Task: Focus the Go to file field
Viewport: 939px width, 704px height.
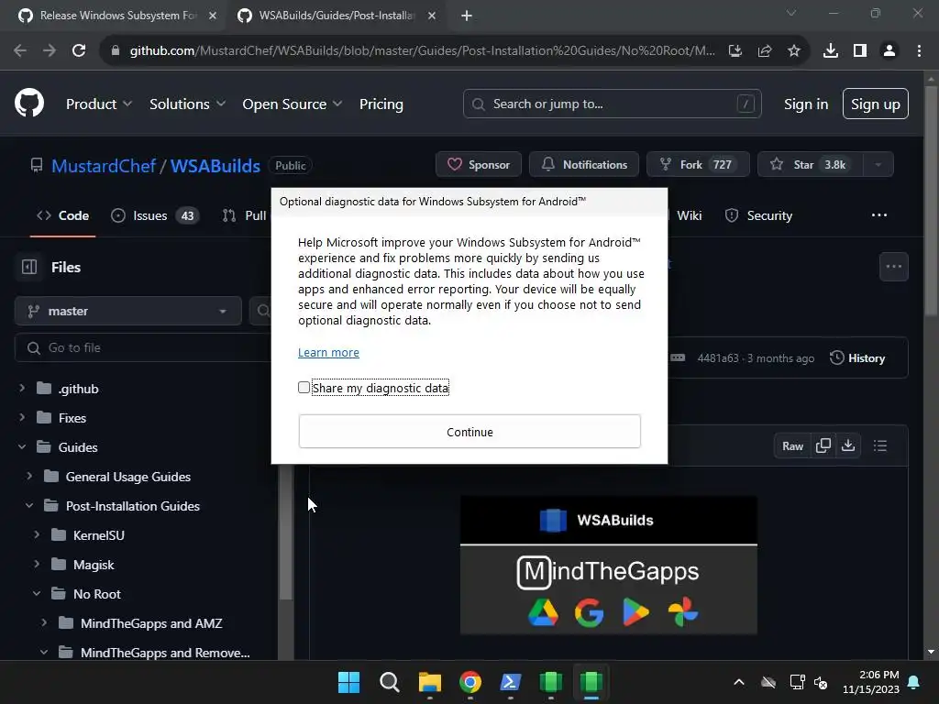Action: coord(144,347)
